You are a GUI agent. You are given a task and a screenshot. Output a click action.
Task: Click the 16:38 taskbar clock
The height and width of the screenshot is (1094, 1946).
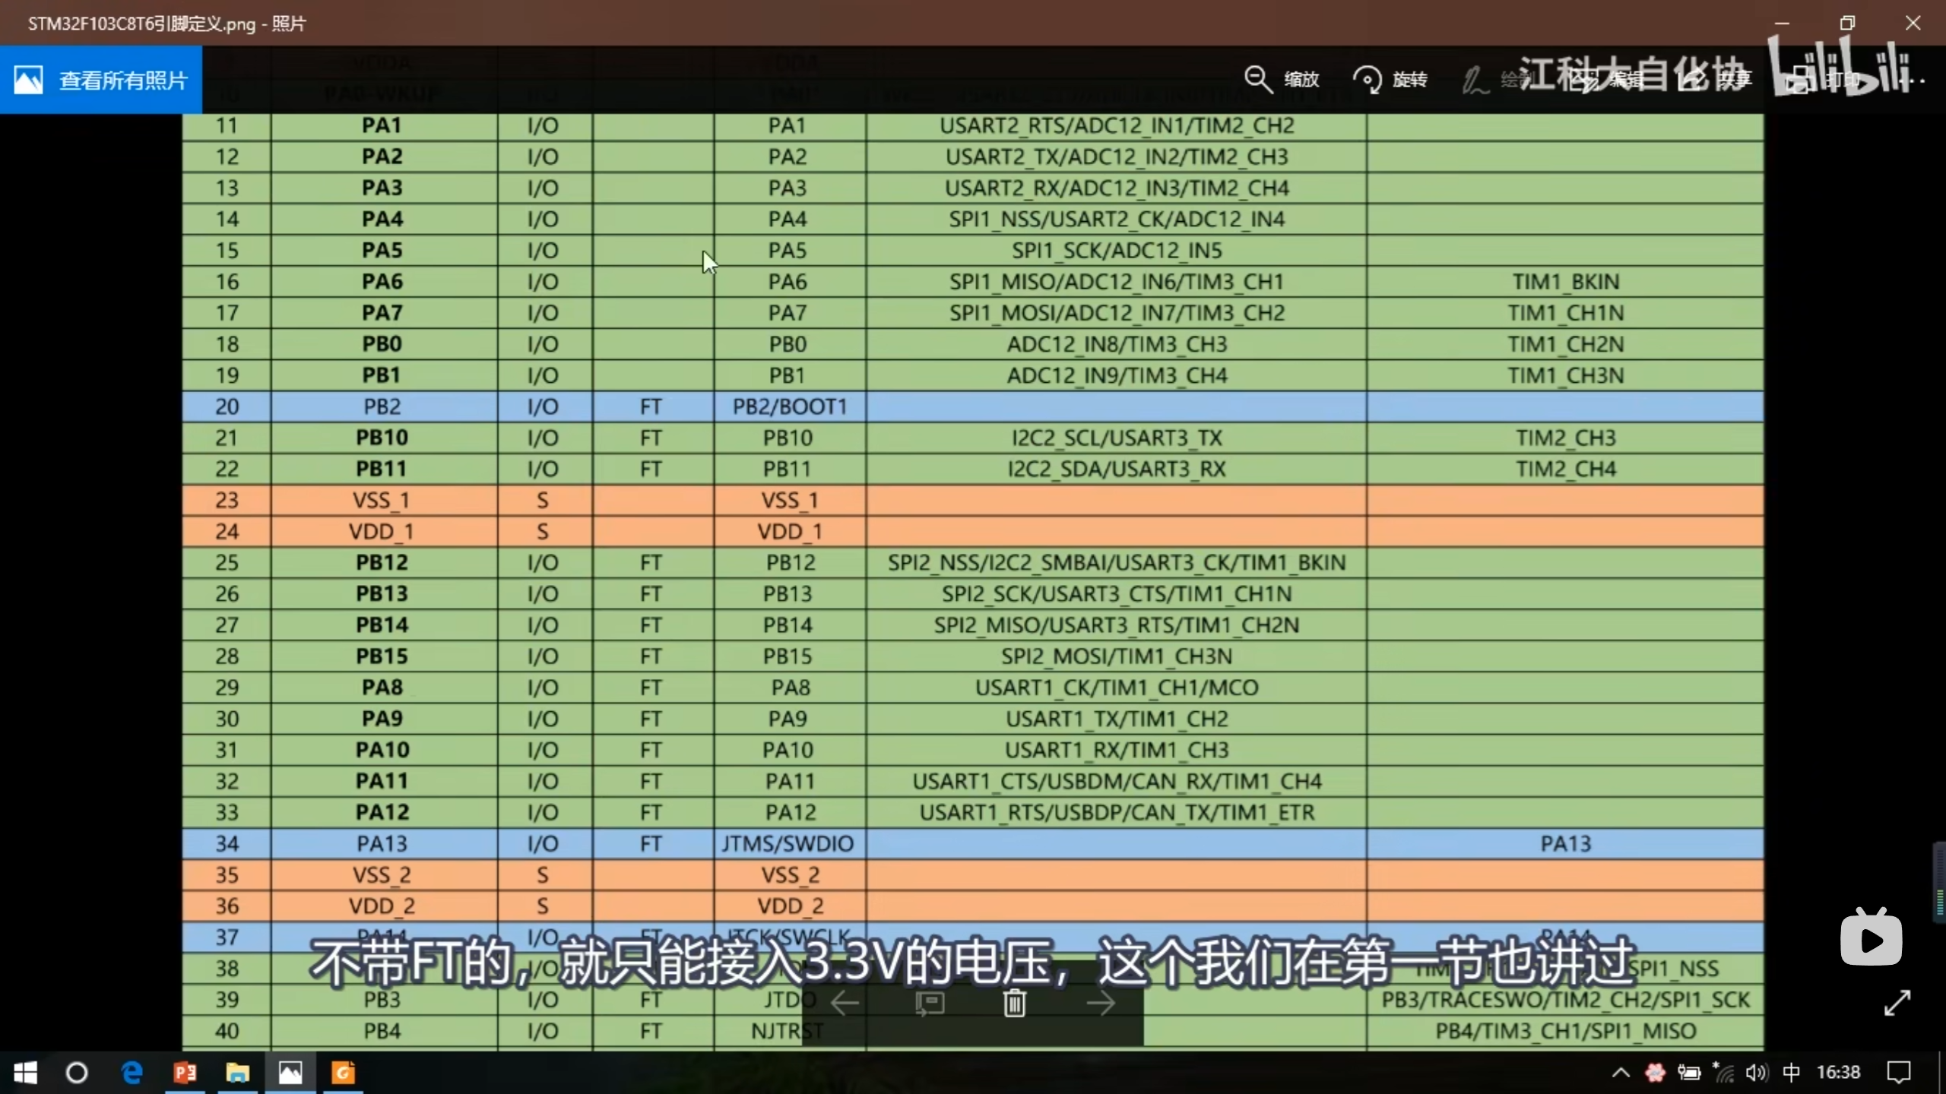coord(1838,1073)
